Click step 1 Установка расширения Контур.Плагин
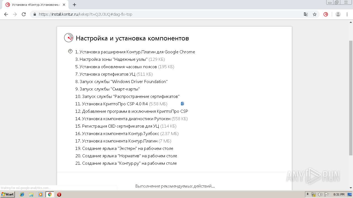The image size is (353, 198). (135, 52)
